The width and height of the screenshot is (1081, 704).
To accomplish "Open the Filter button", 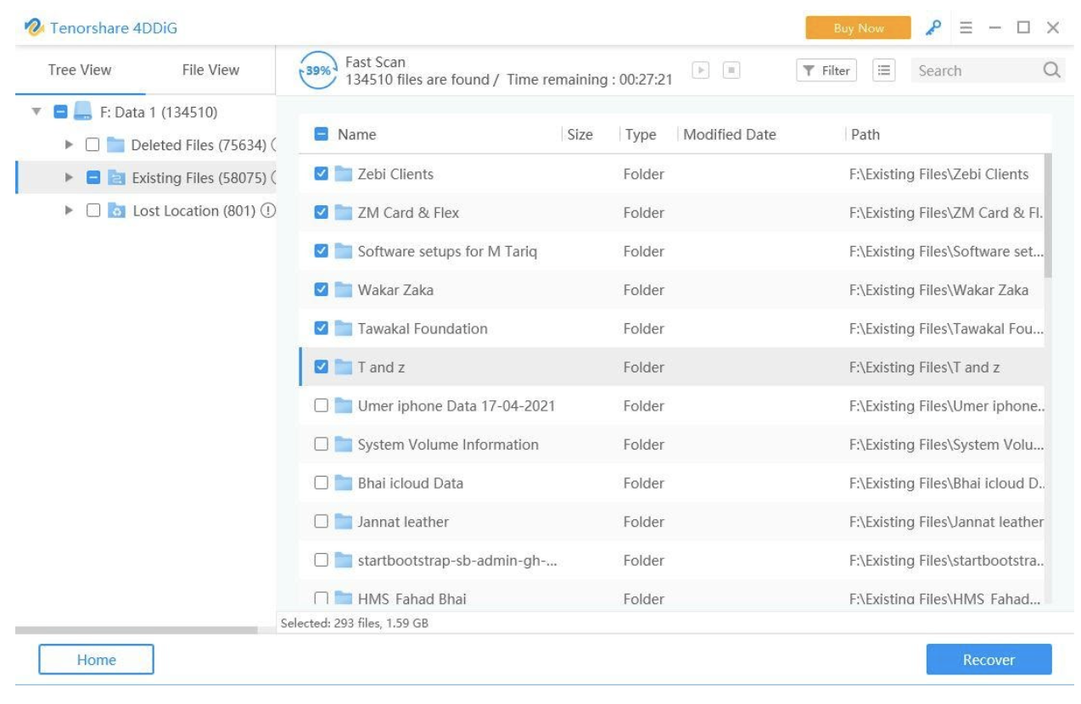I will tap(826, 70).
